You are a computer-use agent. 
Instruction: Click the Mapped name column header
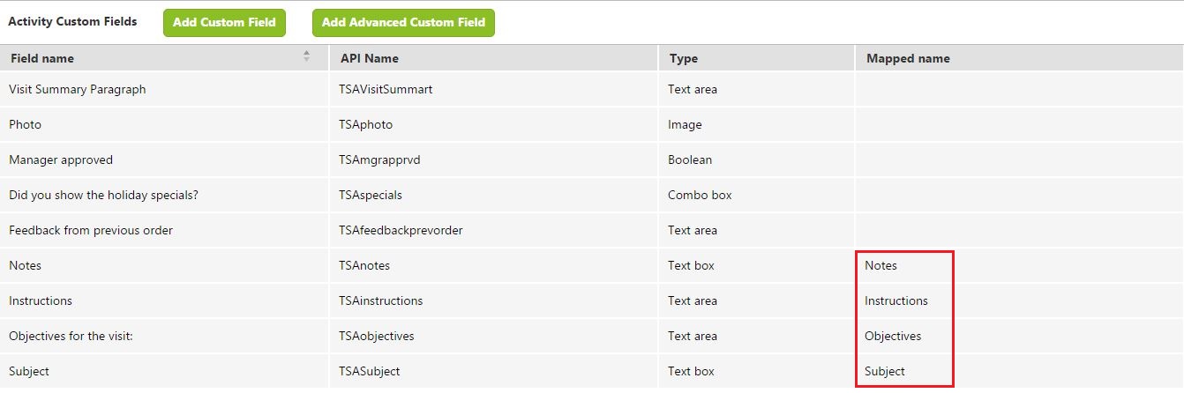1019,58
